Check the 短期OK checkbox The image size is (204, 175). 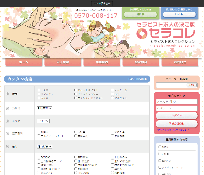coord(39,157)
